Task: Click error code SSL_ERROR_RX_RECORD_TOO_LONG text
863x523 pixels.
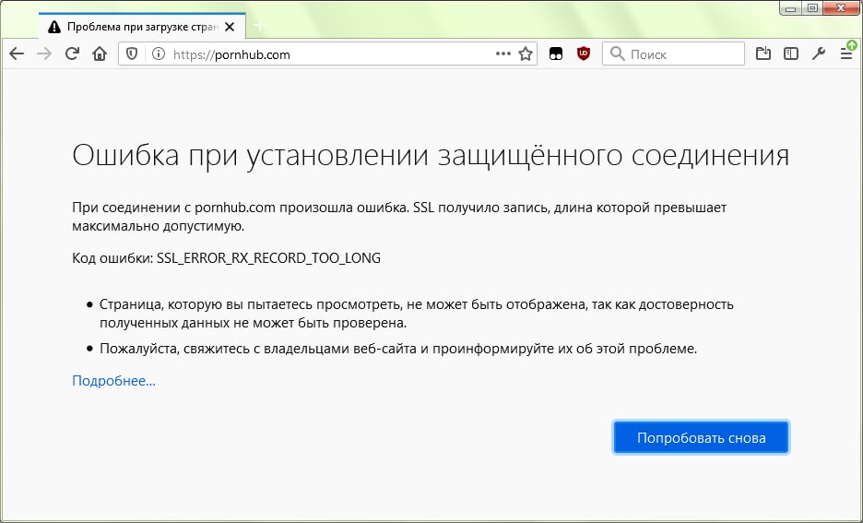Action: (268, 258)
